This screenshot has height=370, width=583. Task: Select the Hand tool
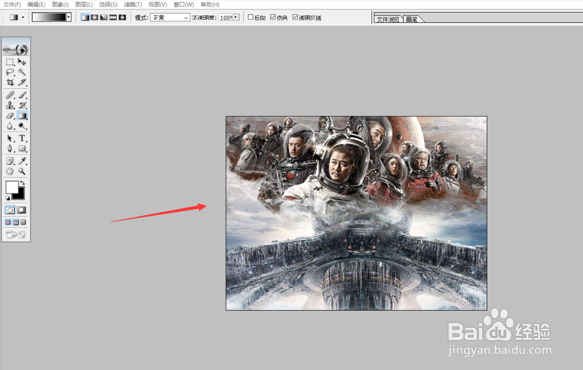click(10, 171)
